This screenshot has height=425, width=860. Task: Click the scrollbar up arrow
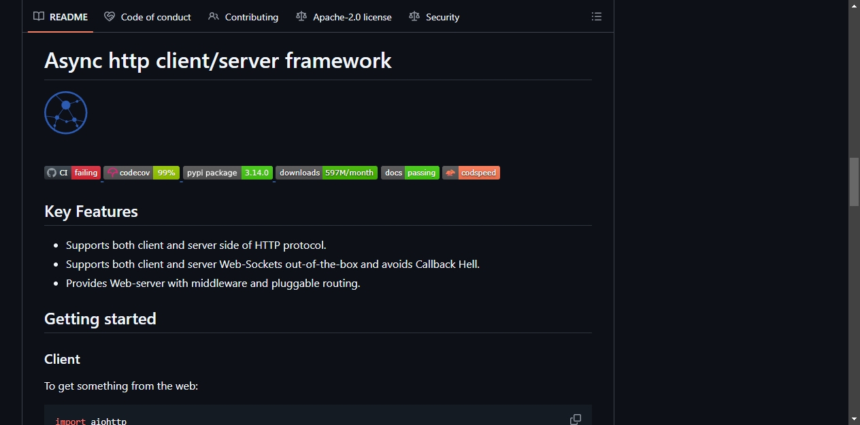[x=854, y=5]
